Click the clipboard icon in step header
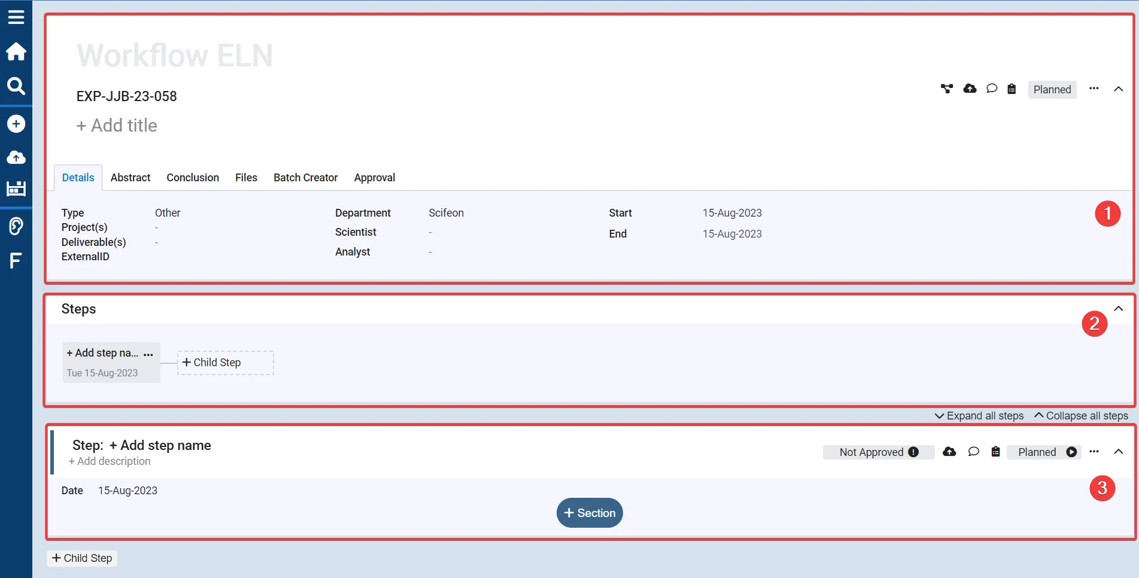Viewport: 1139px width, 578px height. coord(995,452)
